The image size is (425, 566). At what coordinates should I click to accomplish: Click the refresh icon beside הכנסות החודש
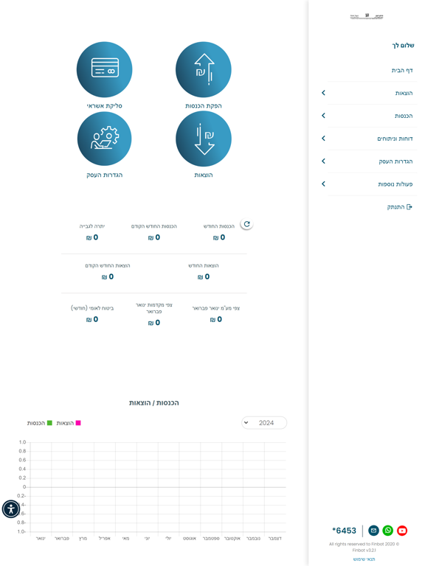coord(247,224)
